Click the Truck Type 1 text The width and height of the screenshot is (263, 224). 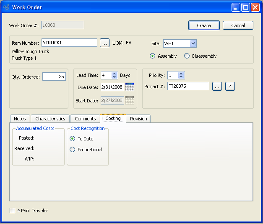24,58
